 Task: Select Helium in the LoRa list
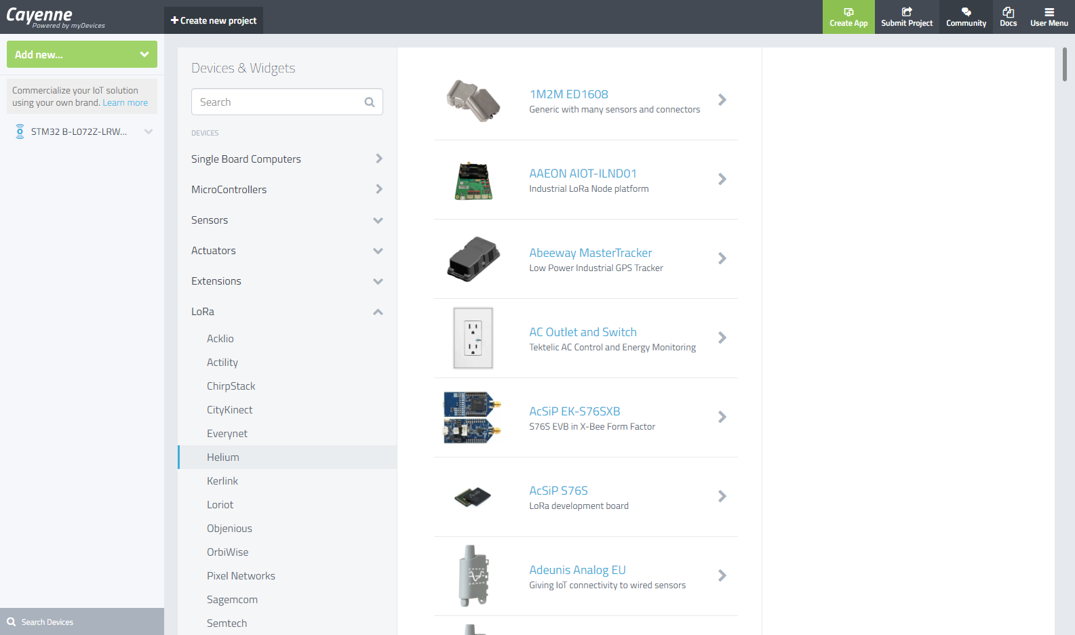(x=223, y=457)
